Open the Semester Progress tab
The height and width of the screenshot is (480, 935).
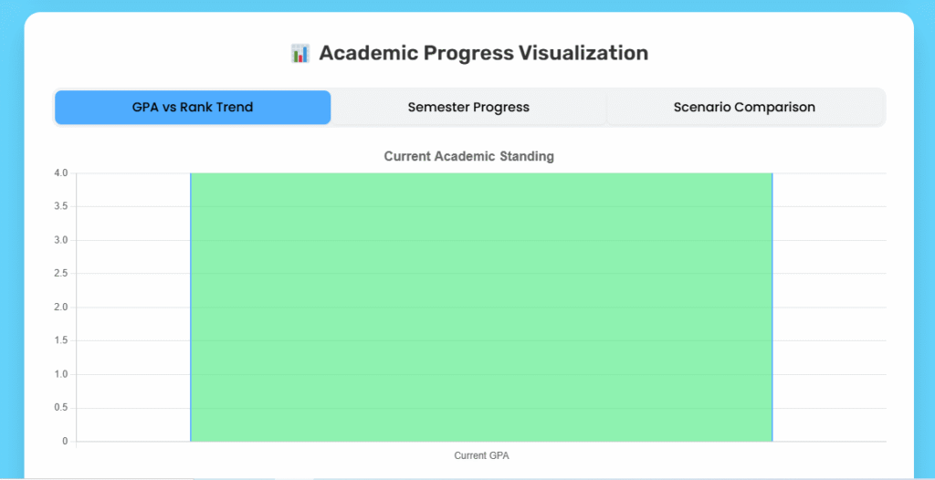click(468, 107)
